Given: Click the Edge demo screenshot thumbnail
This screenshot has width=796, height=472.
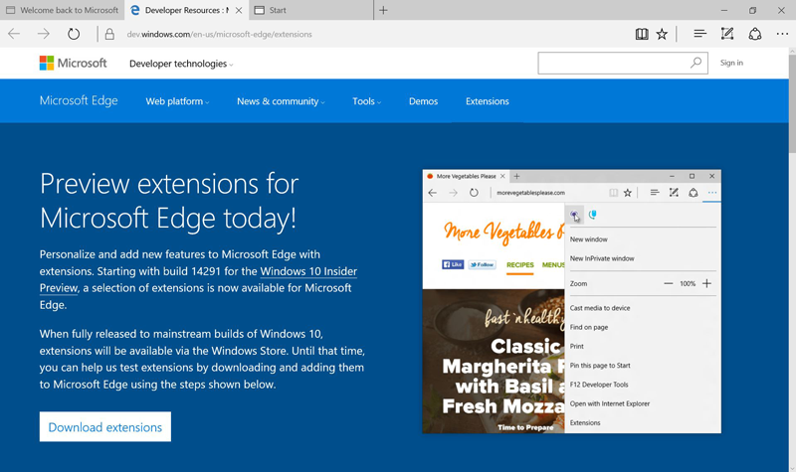Looking at the screenshot, I should (x=571, y=302).
